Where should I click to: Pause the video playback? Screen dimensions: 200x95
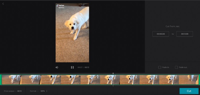72,67
